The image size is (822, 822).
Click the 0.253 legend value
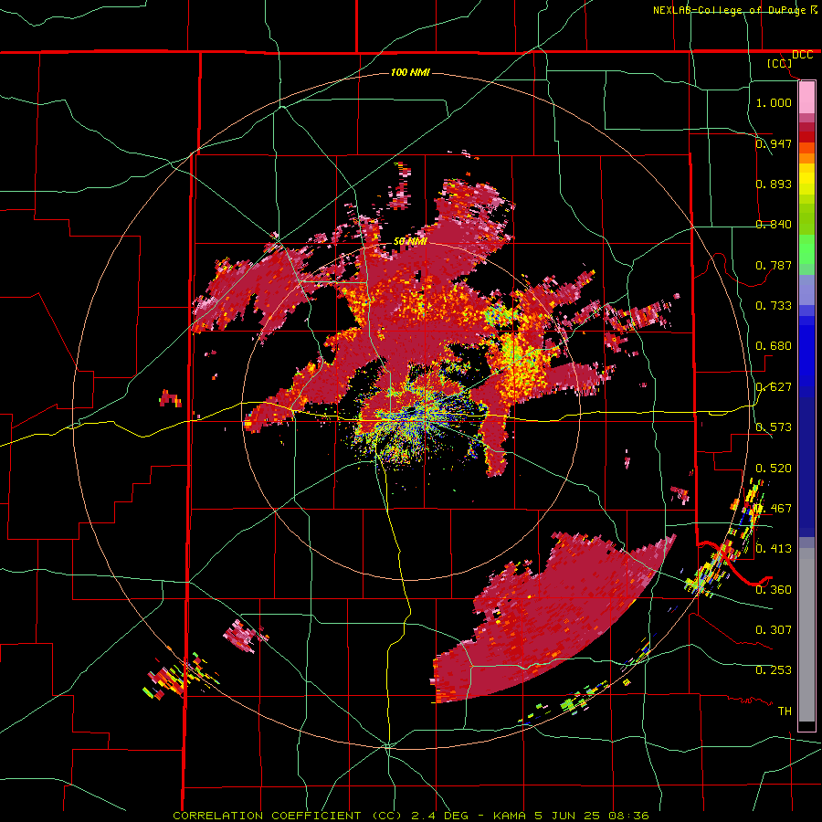(x=774, y=670)
